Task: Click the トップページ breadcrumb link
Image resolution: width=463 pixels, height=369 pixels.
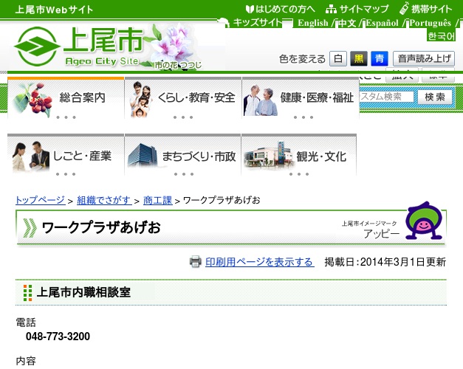Action: pyautogui.click(x=40, y=200)
